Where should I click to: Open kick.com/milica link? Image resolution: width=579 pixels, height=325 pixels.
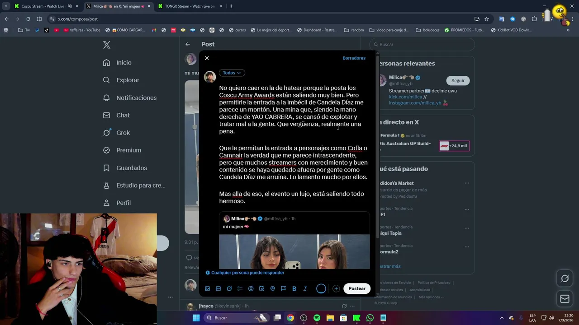405,97
